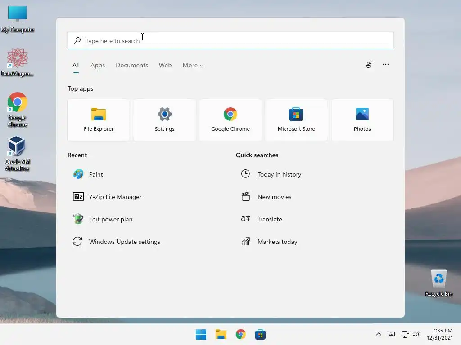Select the Recycle Bin desktop icon

[x=438, y=283]
